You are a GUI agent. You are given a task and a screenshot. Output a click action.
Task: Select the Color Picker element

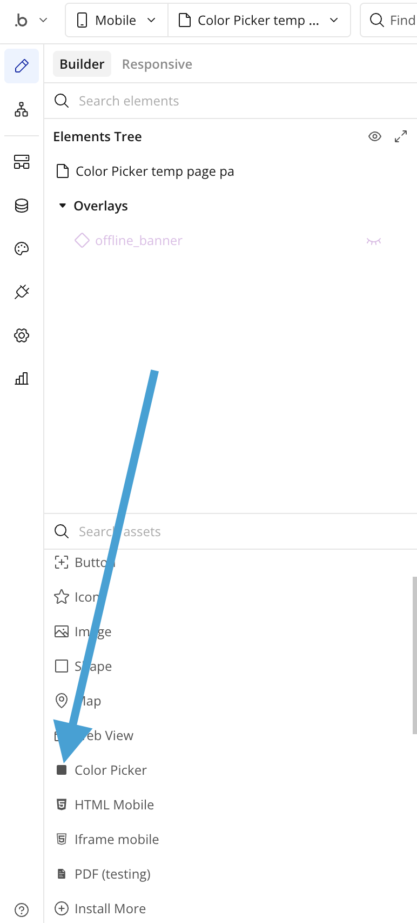tap(110, 770)
